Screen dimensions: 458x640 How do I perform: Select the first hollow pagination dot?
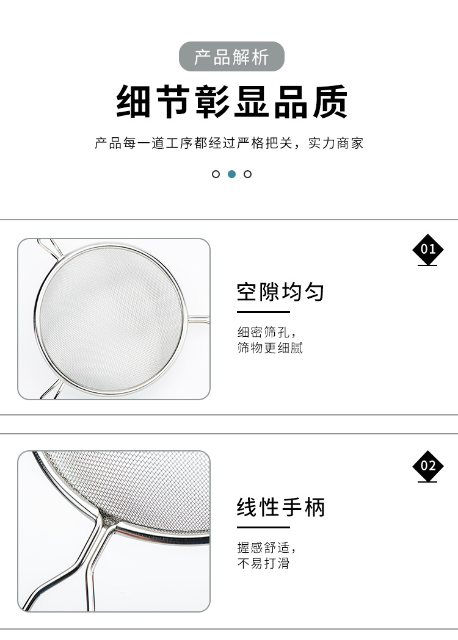pos(216,174)
